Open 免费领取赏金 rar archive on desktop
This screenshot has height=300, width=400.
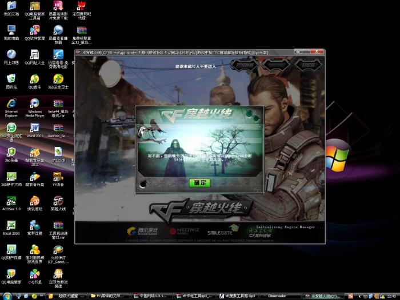point(82,35)
